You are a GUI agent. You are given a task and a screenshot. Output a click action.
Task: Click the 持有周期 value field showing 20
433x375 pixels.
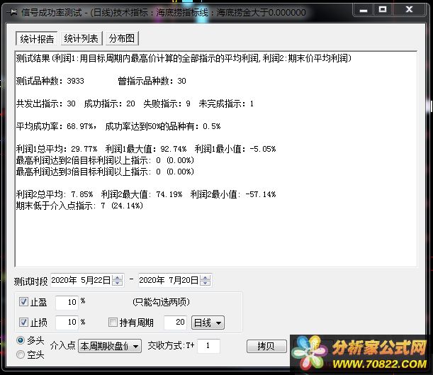coord(175,323)
